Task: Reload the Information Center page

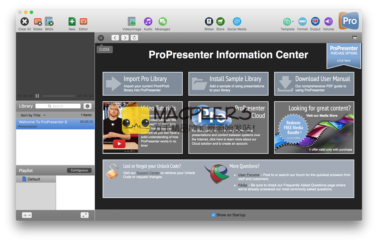Action: (134, 38)
